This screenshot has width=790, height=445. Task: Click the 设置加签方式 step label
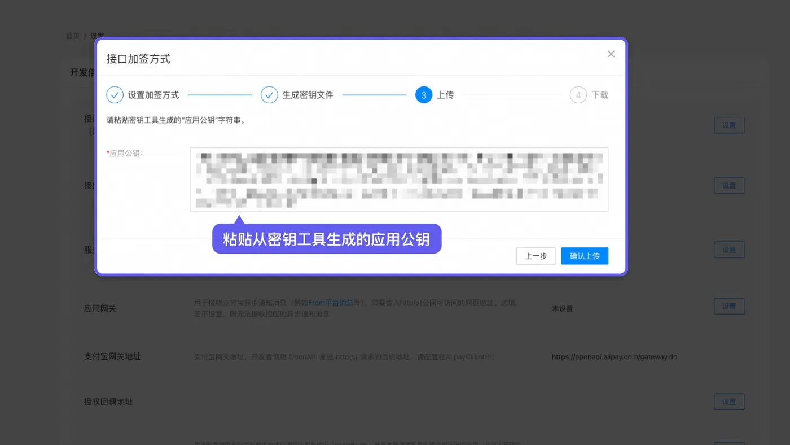pos(153,95)
